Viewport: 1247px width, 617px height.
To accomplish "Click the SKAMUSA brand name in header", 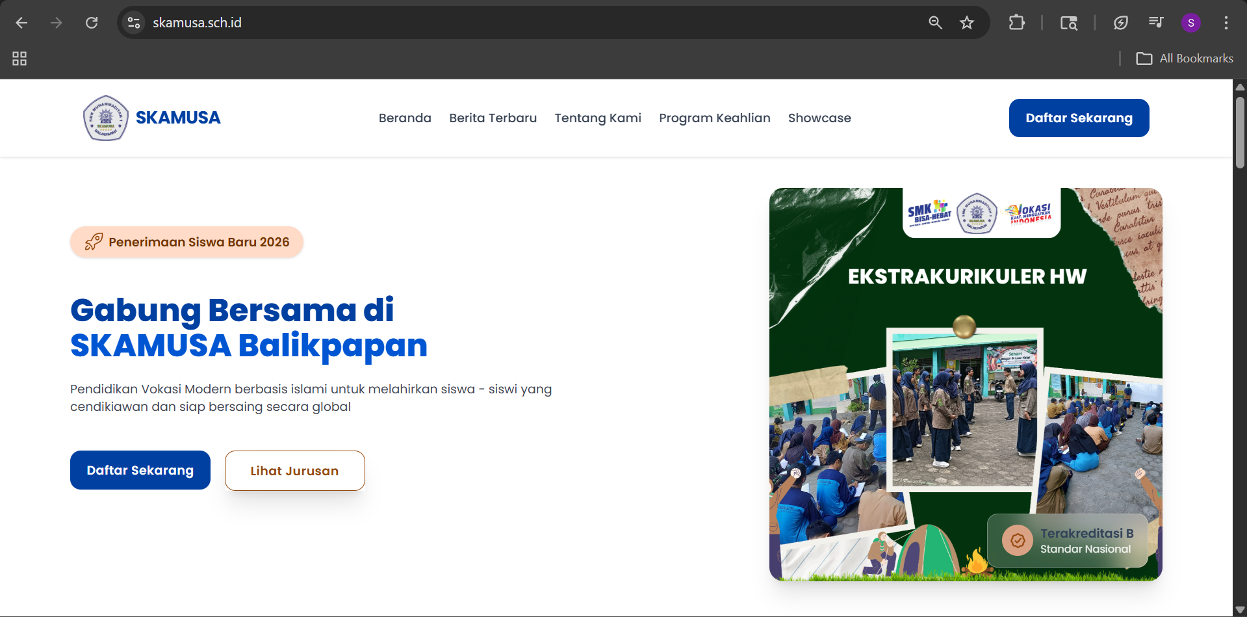I will (178, 118).
